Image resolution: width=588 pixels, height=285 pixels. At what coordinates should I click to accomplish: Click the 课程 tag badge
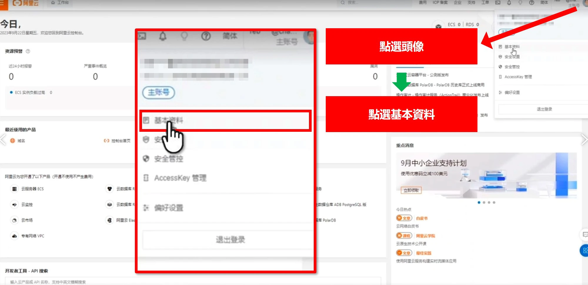tap(404, 236)
